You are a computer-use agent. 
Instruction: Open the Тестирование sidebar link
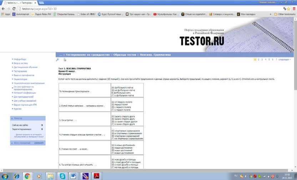pyautogui.click(x=20, y=71)
